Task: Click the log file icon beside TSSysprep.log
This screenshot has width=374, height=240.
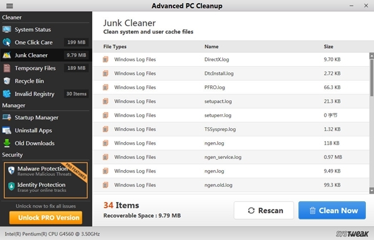Action: [x=105, y=129]
